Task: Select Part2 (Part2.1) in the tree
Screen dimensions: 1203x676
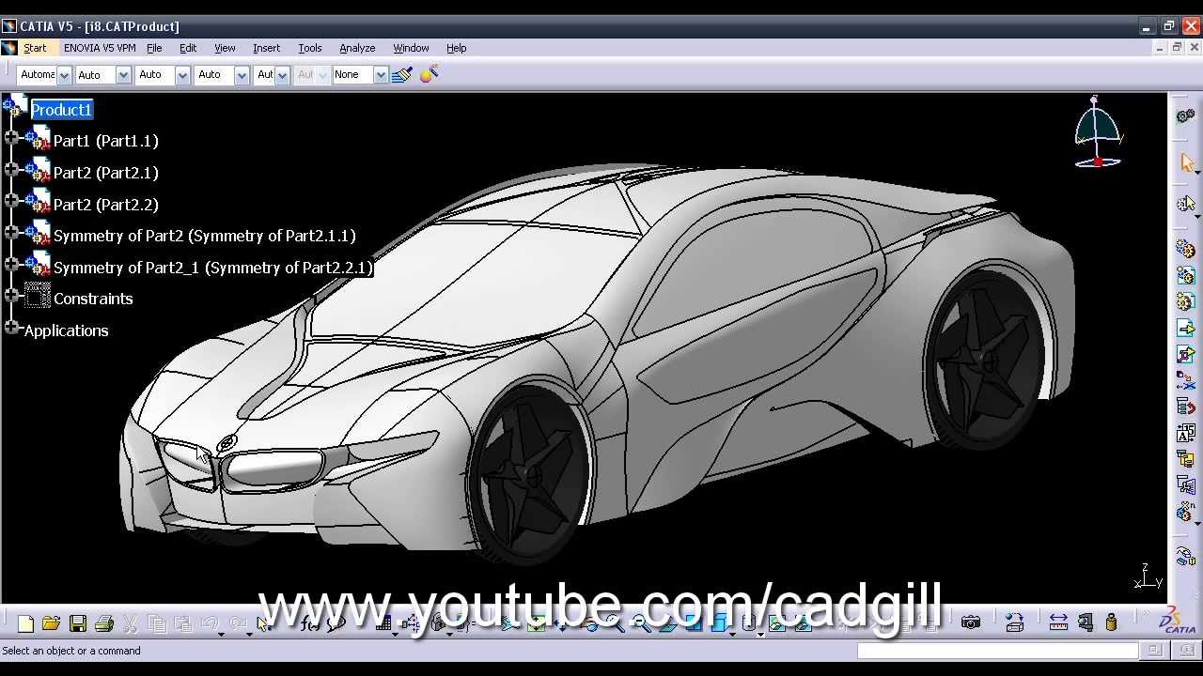Action: (106, 173)
